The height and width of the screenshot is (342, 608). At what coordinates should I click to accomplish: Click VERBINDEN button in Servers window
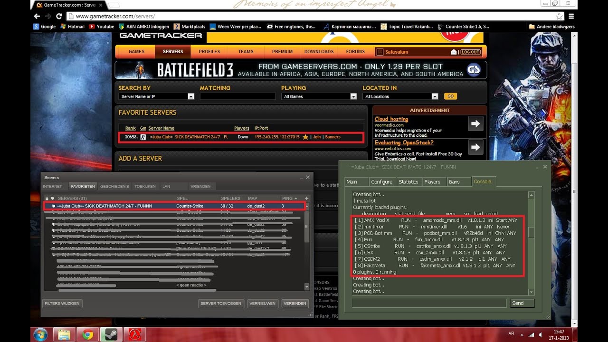294,303
